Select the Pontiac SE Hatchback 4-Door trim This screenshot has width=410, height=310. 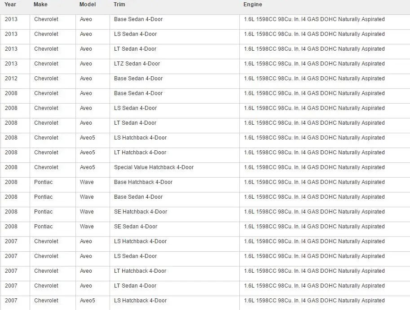click(141, 212)
